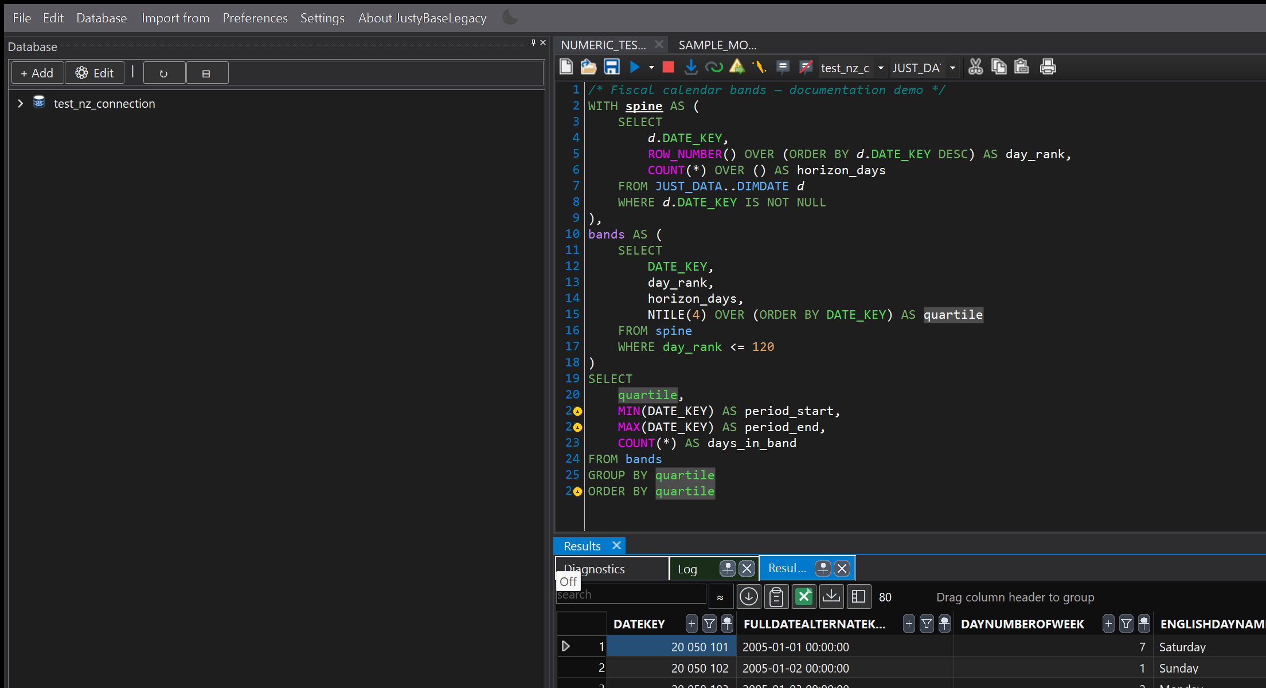Select the Resul... result tab
The height and width of the screenshot is (688, 1266).
point(787,568)
